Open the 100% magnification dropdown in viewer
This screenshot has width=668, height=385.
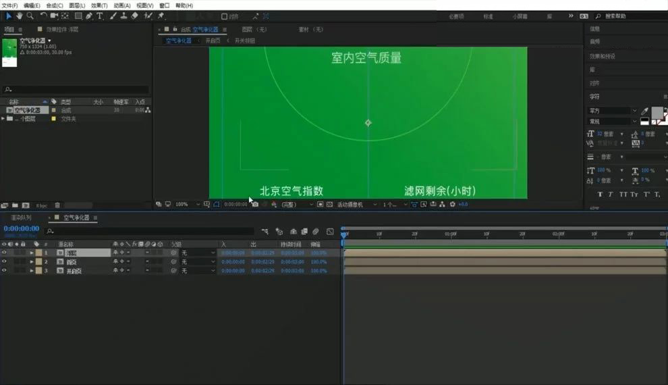pos(188,205)
